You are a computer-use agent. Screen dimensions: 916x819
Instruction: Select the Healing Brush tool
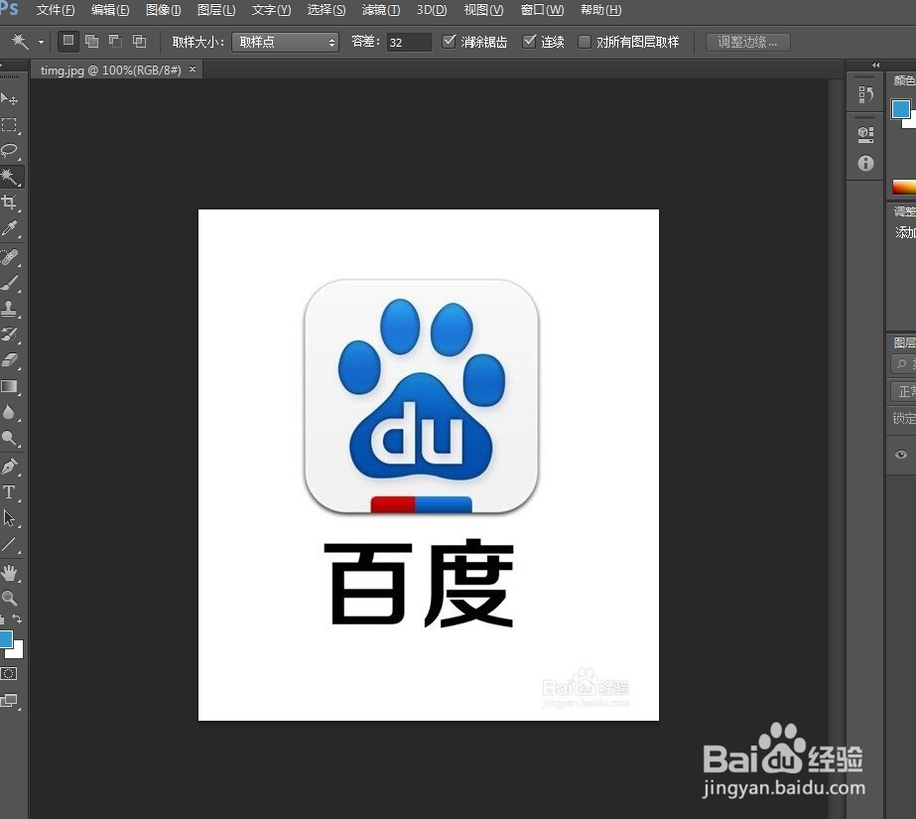coord(9,257)
